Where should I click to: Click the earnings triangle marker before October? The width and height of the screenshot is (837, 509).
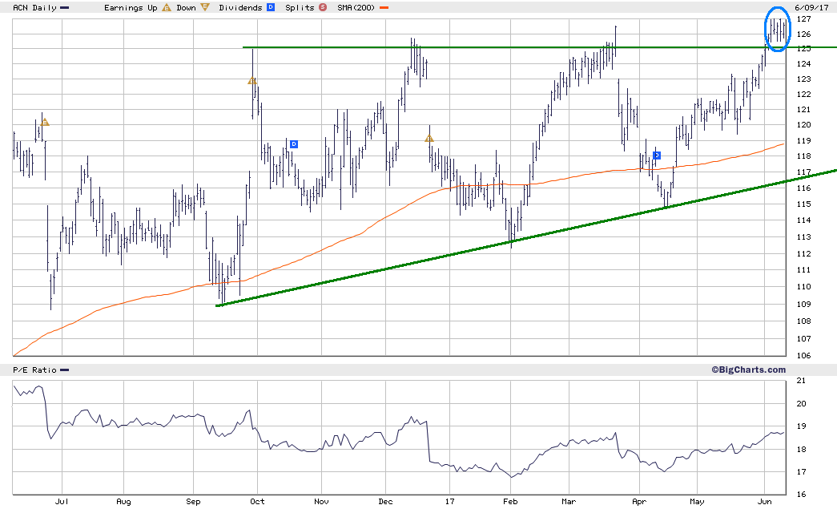tap(252, 81)
